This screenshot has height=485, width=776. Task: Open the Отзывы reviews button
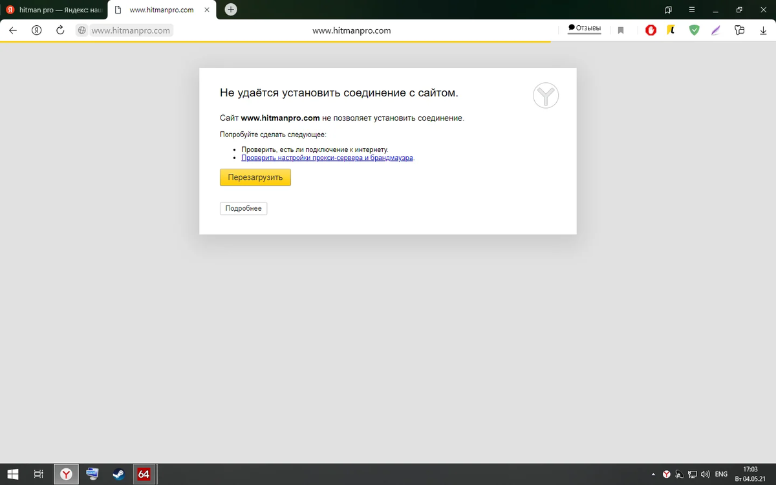coord(585,28)
